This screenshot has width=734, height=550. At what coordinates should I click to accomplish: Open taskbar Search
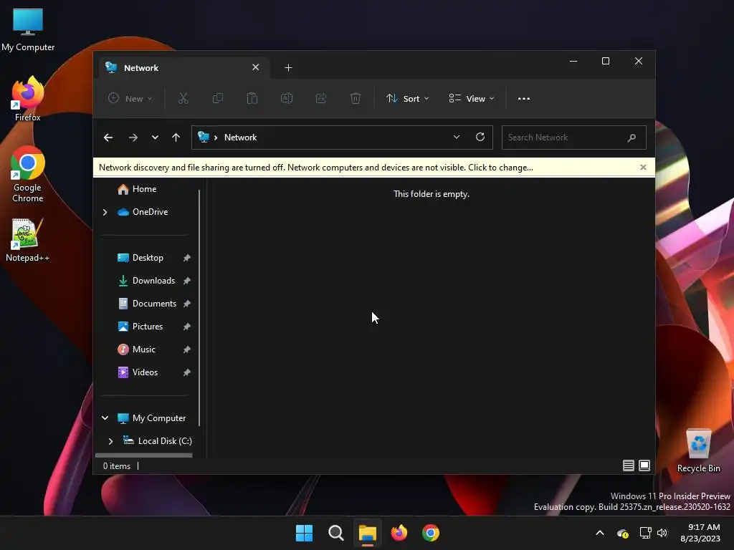pos(336,533)
